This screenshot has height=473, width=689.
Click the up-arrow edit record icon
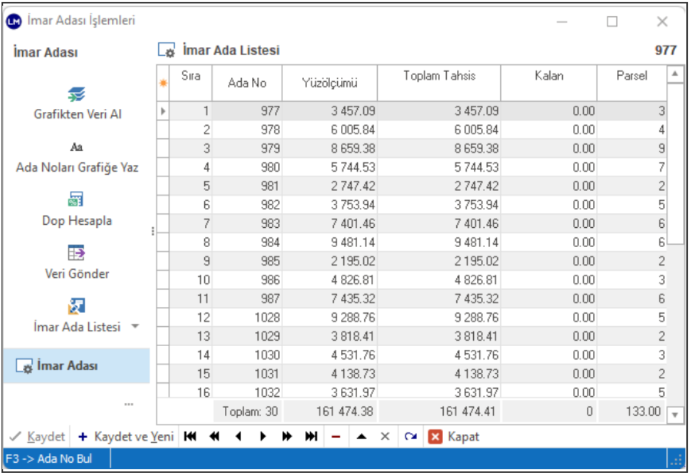(361, 437)
